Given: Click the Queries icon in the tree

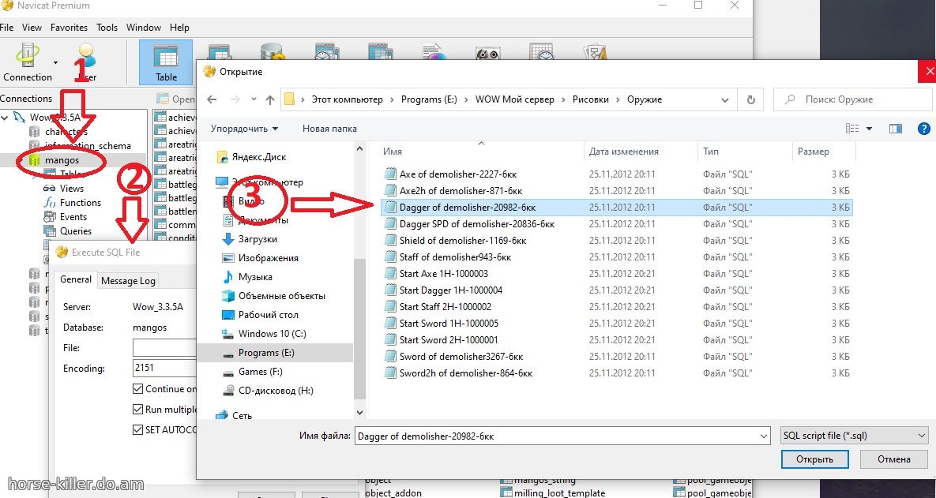Looking at the screenshot, I should tap(50, 231).
